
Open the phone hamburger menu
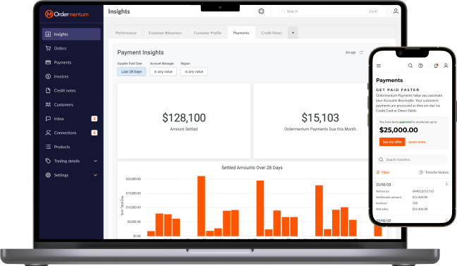pos(379,66)
